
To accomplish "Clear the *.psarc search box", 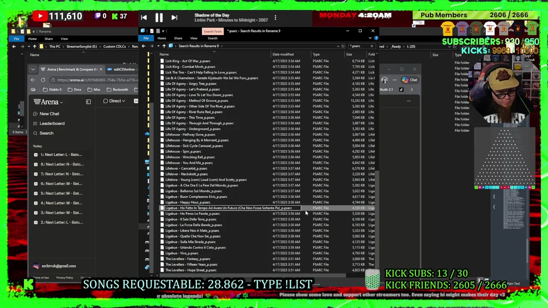I will click(x=372, y=46).
